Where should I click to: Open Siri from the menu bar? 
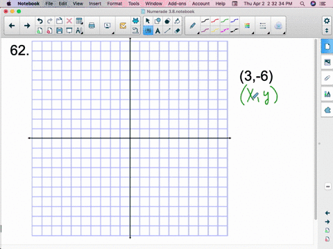coord(313,3)
